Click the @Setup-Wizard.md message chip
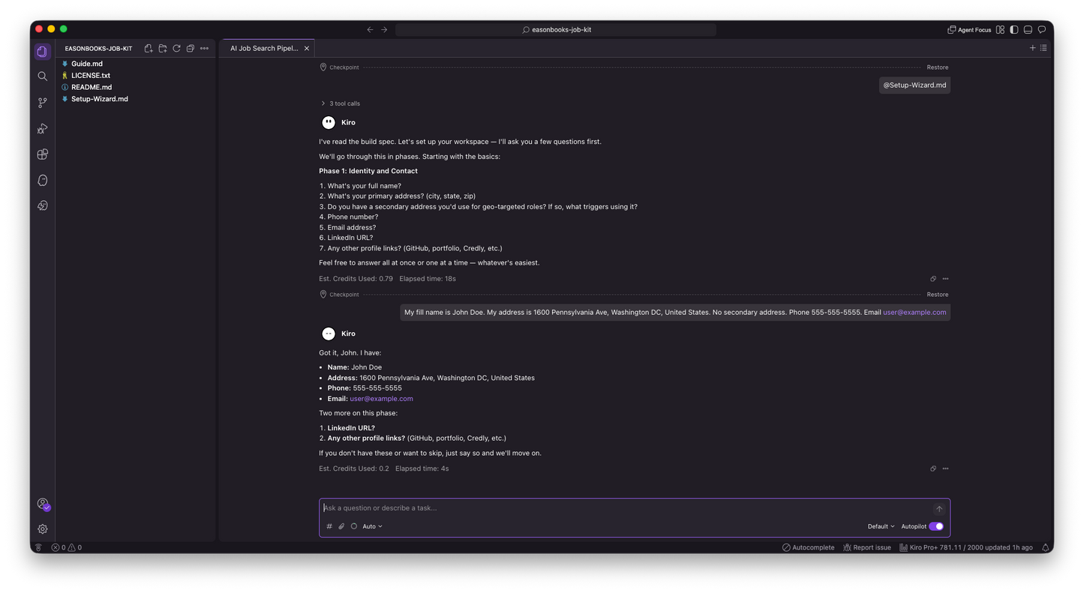The image size is (1084, 593). [914, 85]
